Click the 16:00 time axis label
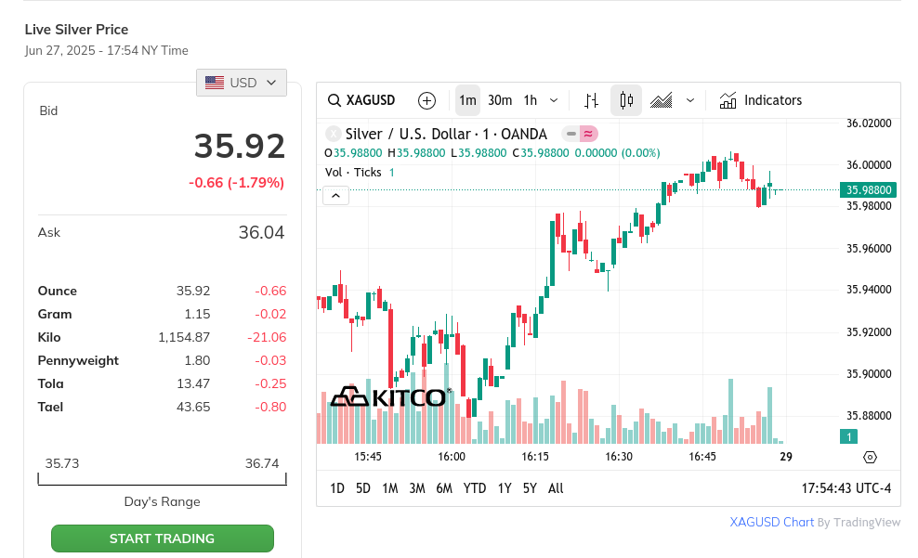This screenshot has height=558, width=918. tap(452, 457)
